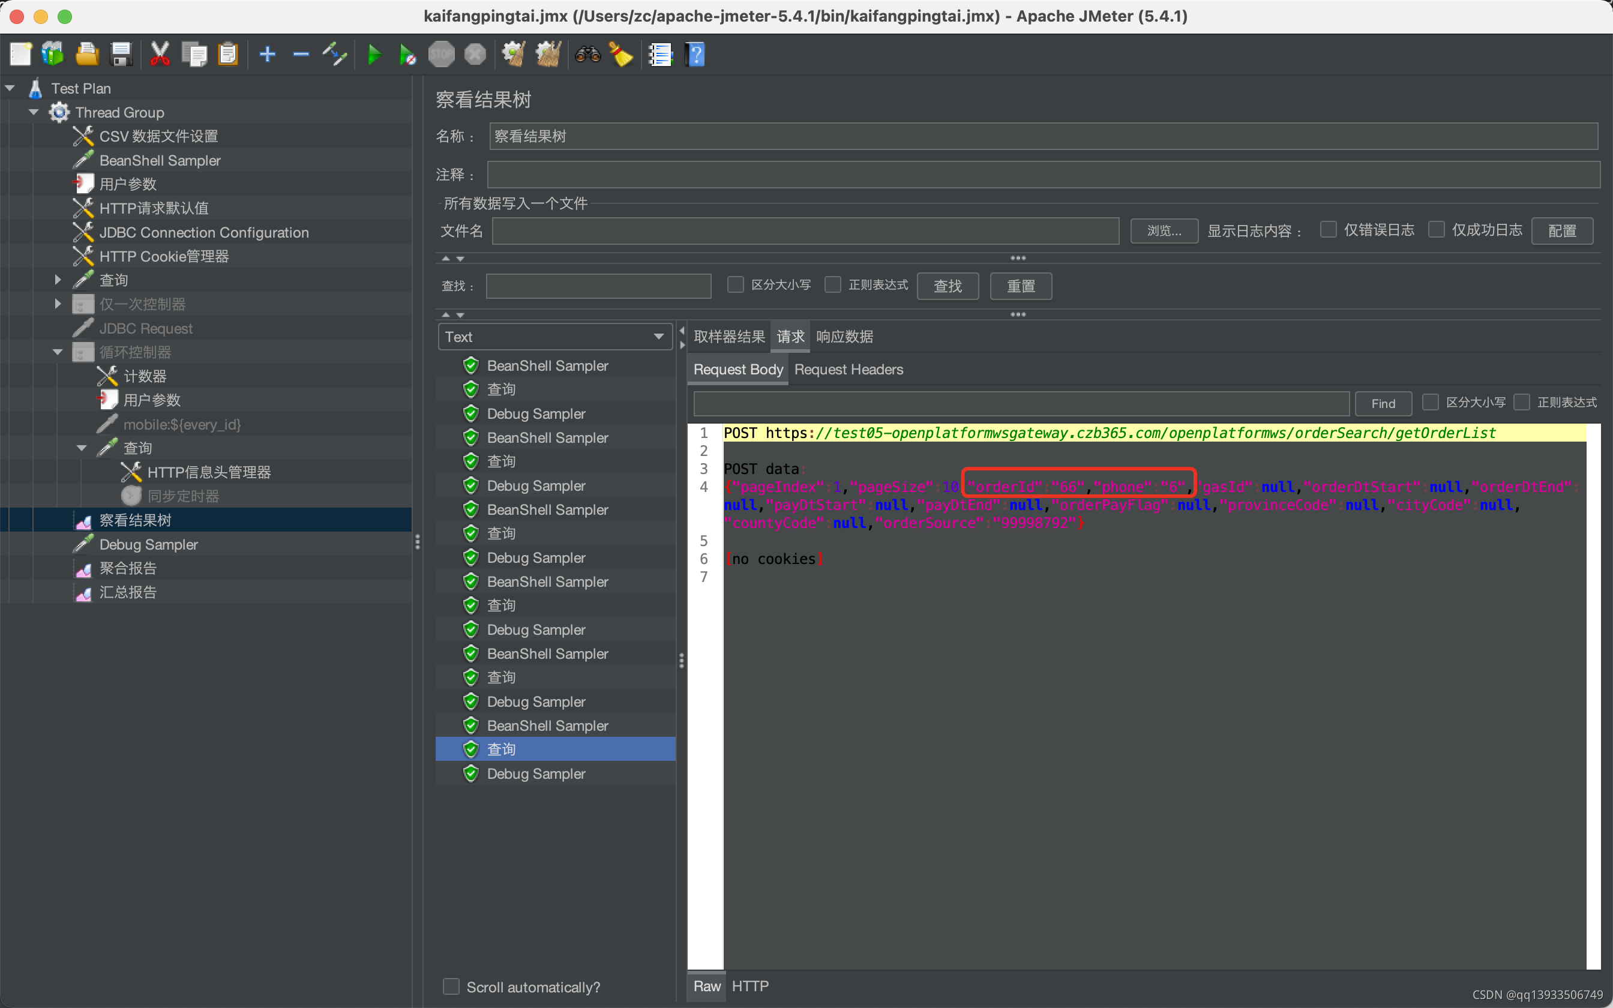Switch to 响应数据 tab
Screen dimensions: 1613x1008
point(843,337)
